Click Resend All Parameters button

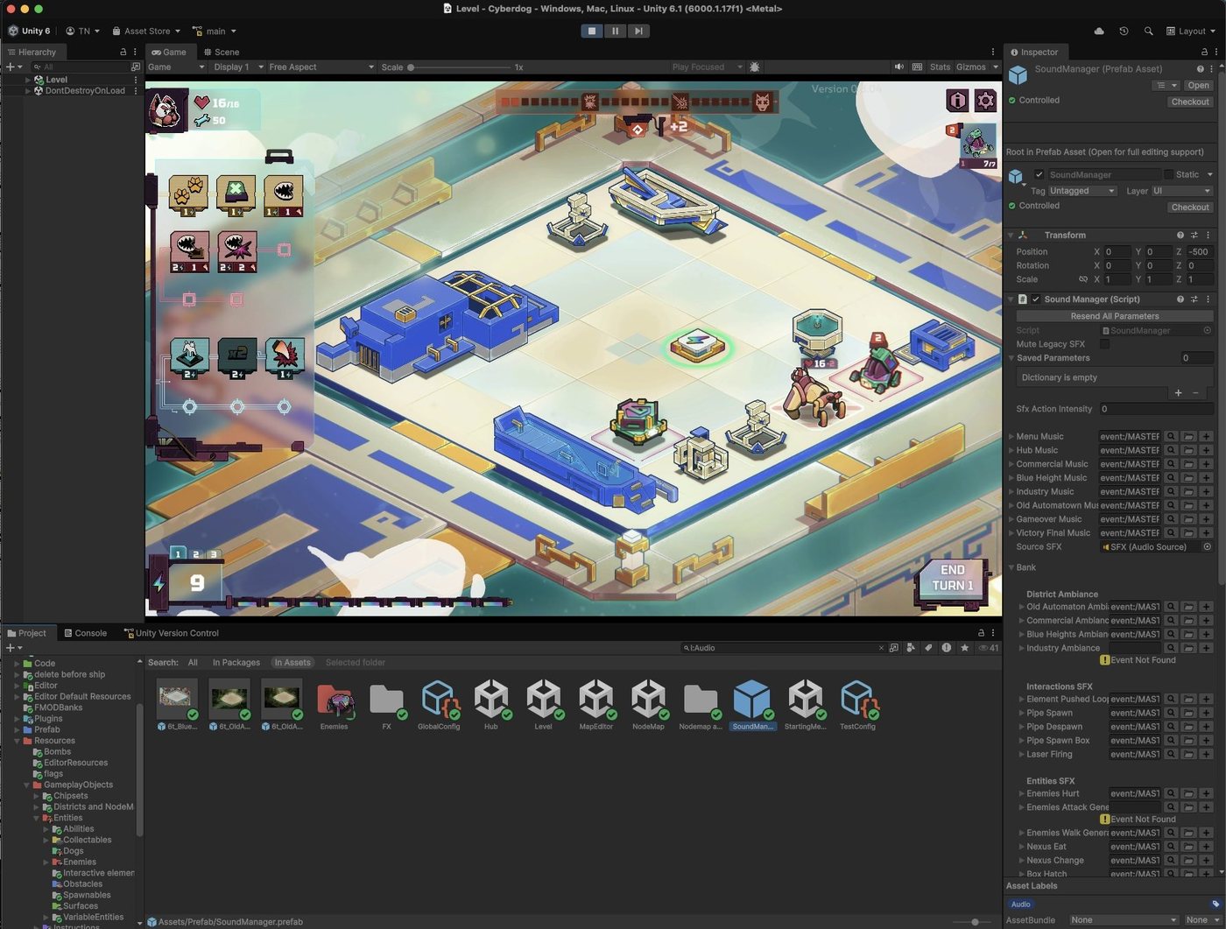point(1115,316)
